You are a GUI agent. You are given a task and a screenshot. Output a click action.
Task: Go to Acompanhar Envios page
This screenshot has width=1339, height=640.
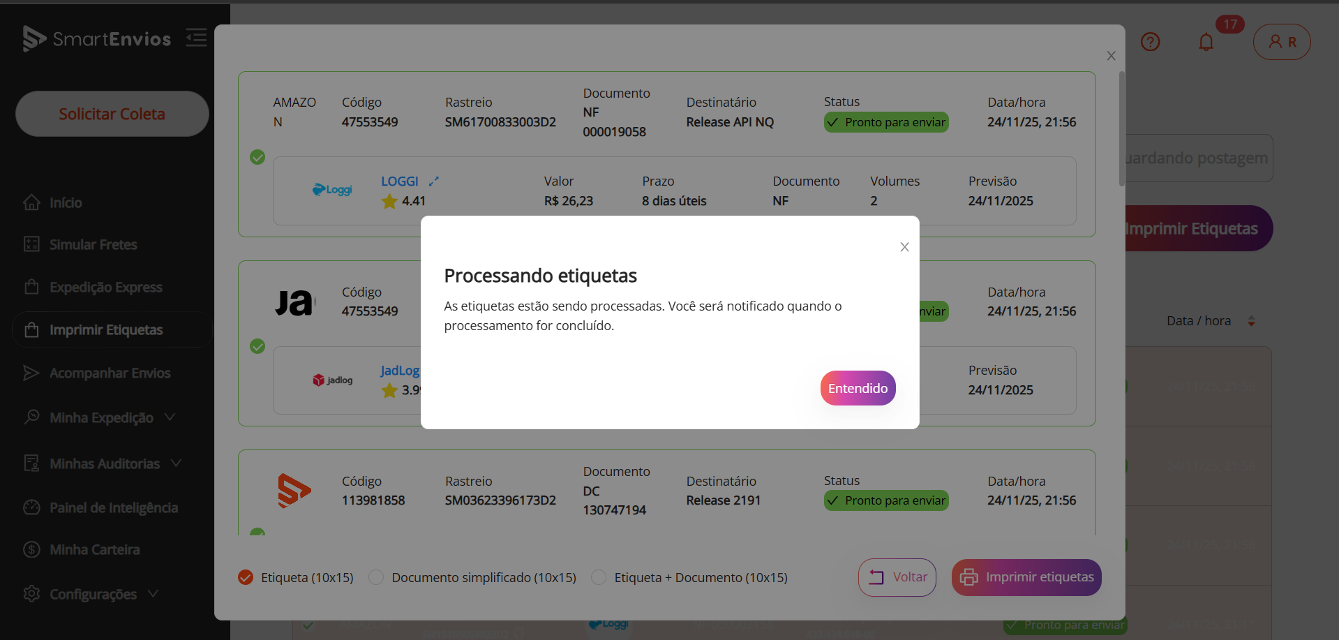click(110, 373)
